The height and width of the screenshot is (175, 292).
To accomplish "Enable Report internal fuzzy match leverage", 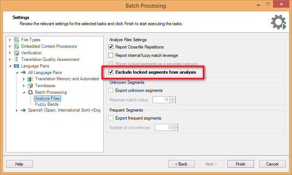I will (111, 55).
